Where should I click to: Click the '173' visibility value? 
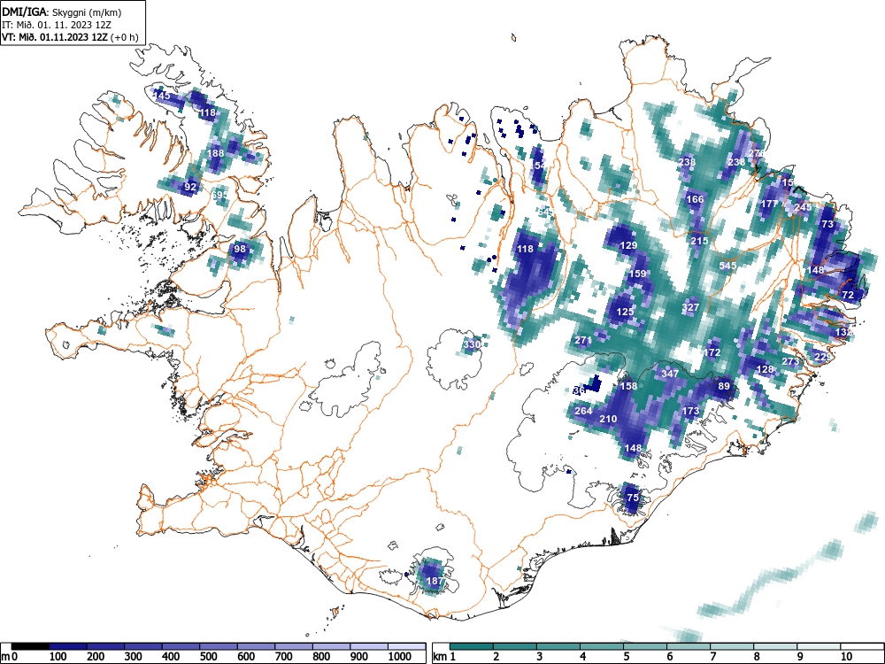pos(691,411)
